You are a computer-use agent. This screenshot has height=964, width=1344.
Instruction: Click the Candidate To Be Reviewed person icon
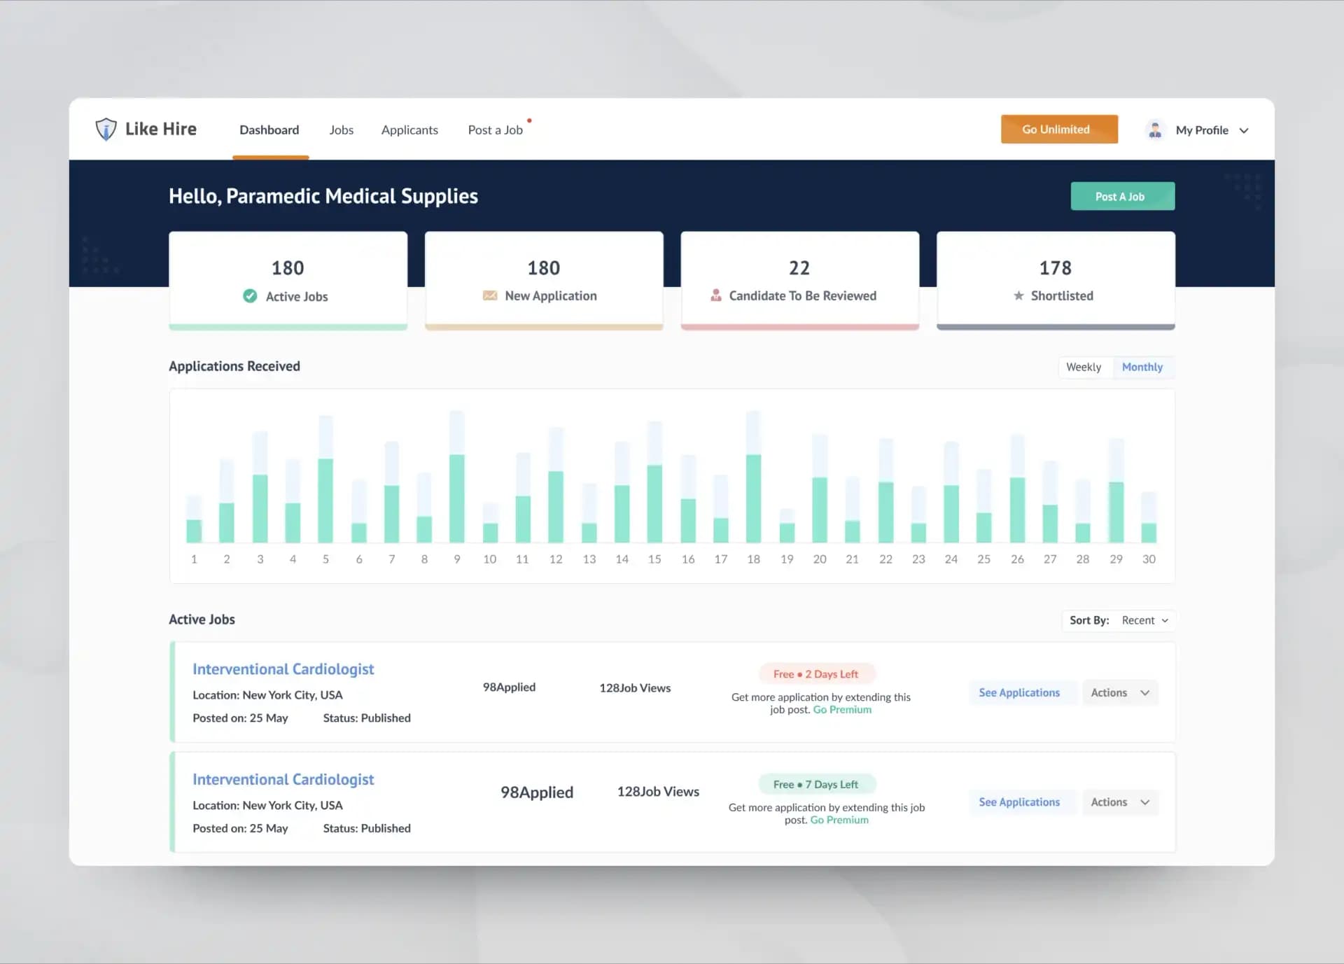(x=715, y=295)
